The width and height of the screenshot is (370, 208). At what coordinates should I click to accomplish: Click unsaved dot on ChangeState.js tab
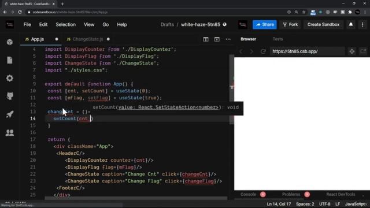(x=108, y=39)
